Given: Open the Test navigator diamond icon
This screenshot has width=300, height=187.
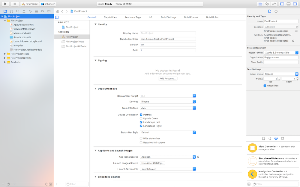Looking at the screenshot, I should click(30, 11).
